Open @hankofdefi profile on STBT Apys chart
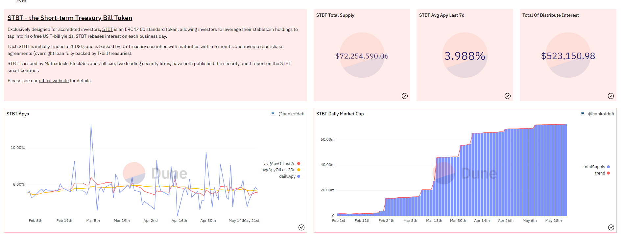 291,114
